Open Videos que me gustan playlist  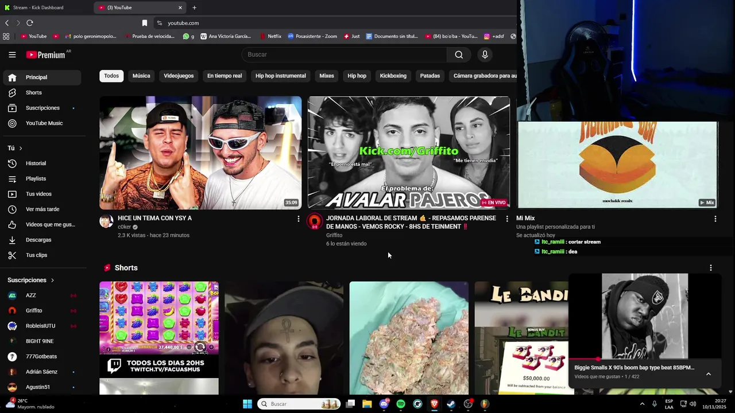[42, 224]
